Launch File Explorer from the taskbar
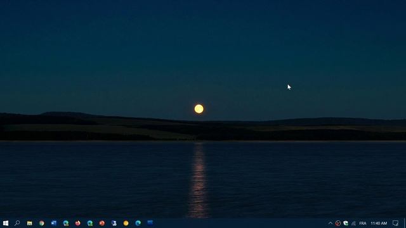Viewport: 406px width, 228px height. [x=30, y=223]
